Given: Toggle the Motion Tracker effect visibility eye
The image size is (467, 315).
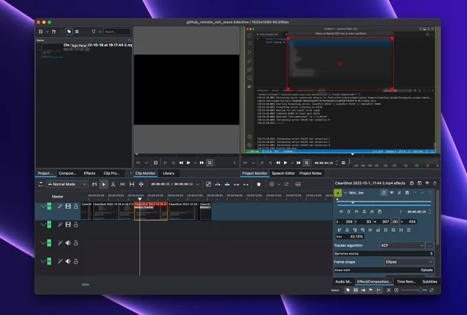Looking at the screenshot, I should coord(391,193).
